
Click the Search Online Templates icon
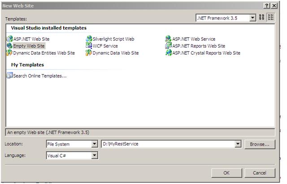point(10,75)
